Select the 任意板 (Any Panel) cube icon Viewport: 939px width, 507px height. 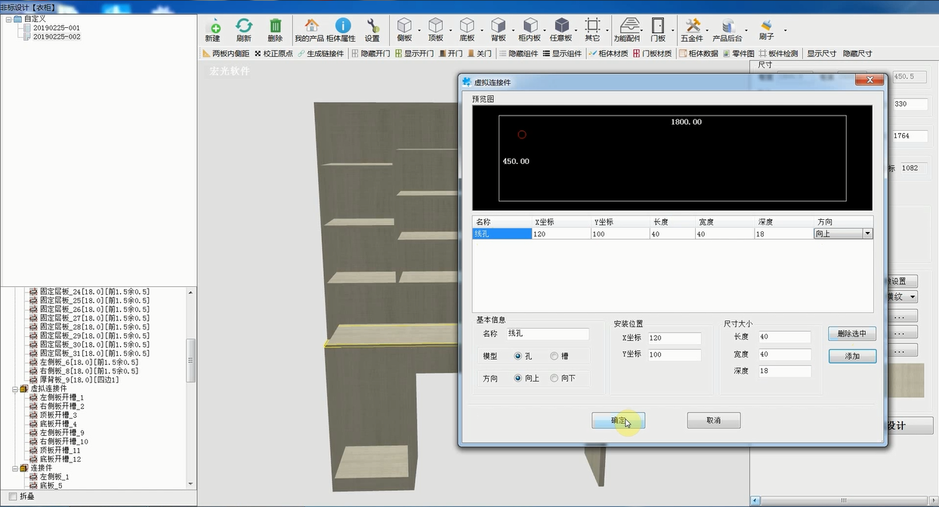click(x=561, y=29)
